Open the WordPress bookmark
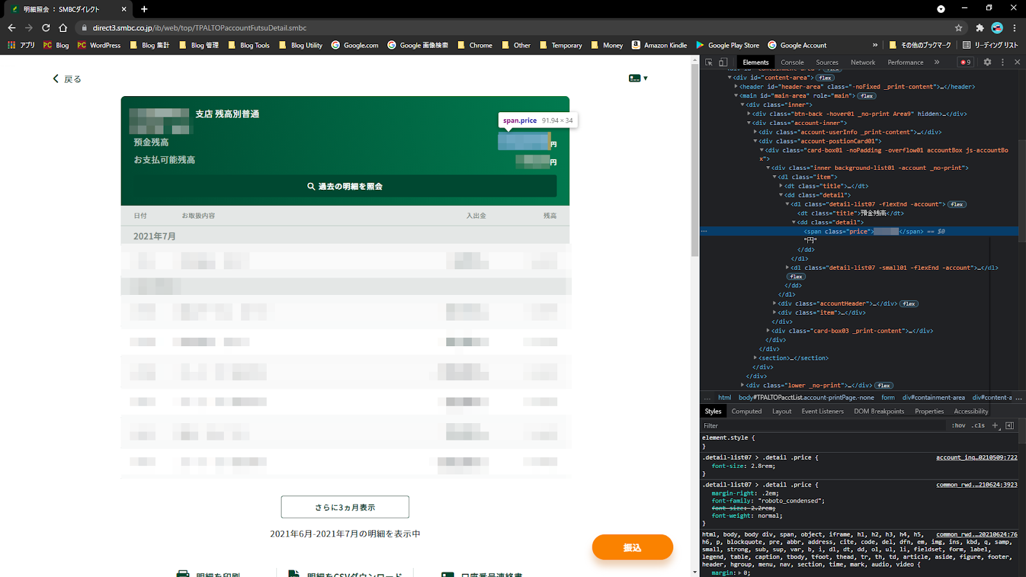The width and height of the screenshot is (1026, 577). point(99,45)
